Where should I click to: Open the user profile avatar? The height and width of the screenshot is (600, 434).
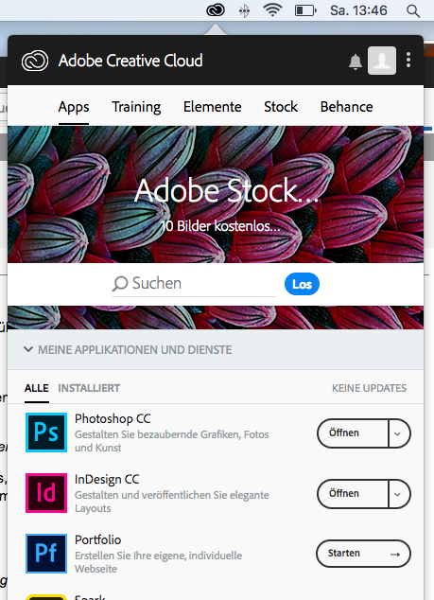pyautogui.click(x=382, y=61)
